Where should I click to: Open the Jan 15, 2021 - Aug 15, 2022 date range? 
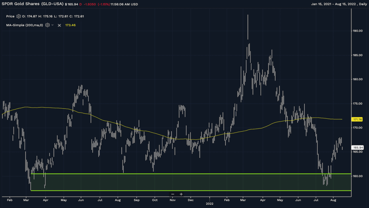[x=334, y=4]
